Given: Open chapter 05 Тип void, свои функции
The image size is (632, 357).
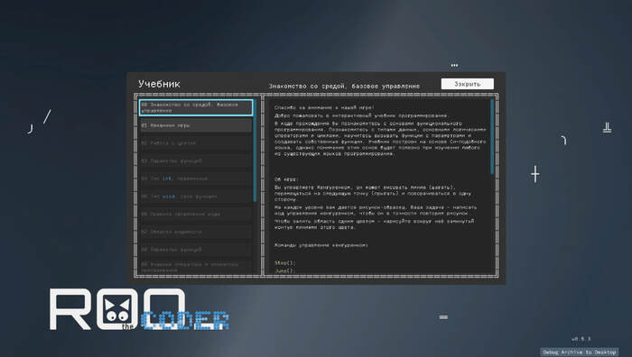Looking at the screenshot, I should [196, 197].
